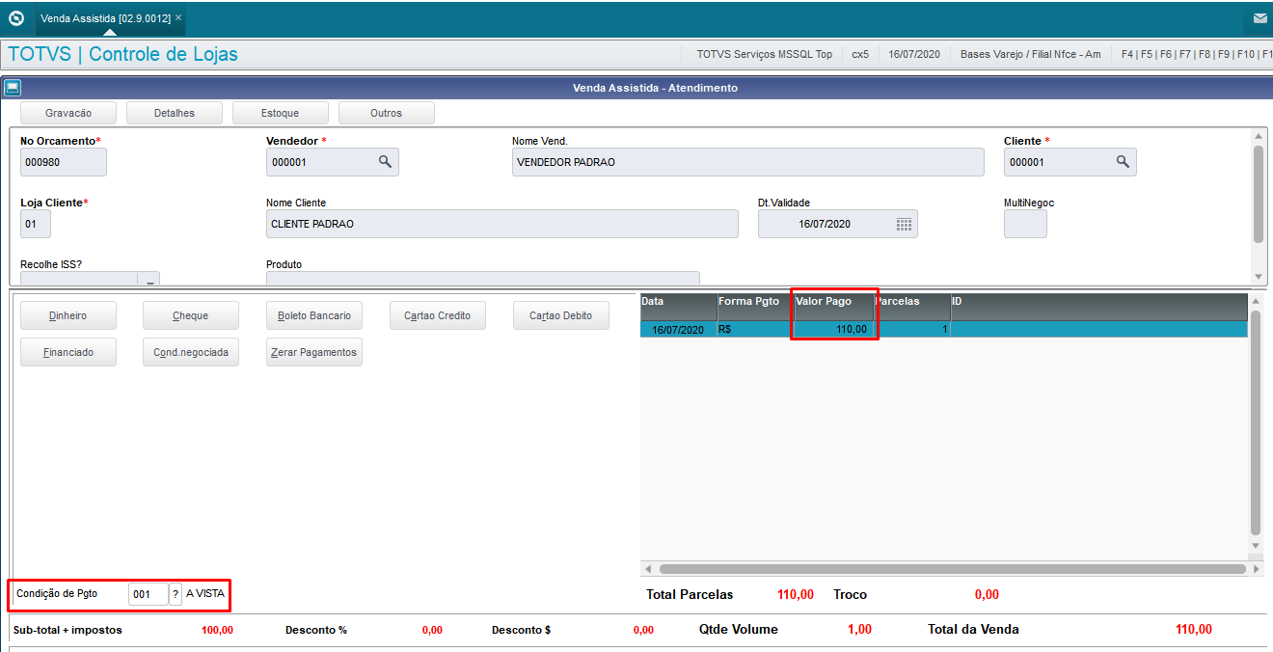Click the Forma Pgto column header
This screenshot has height=652, width=1273.
click(x=755, y=307)
